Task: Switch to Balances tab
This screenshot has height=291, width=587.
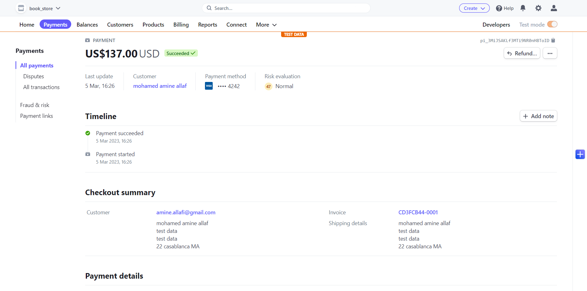Action: tap(87, 25)
